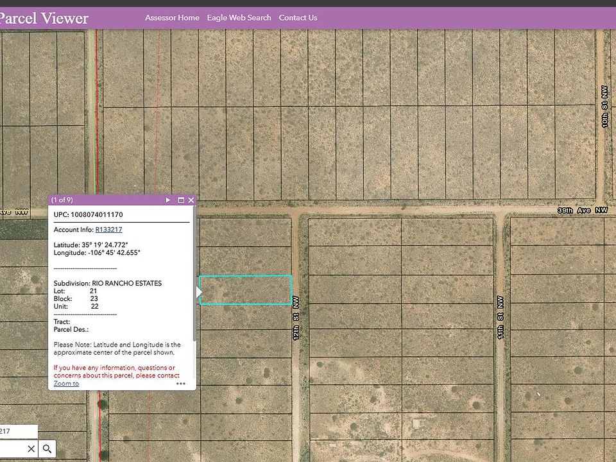Image resolution: width=616 pixels, height=462 pixels.
Task: Click the Zoom to link
Action: [66, 384]
